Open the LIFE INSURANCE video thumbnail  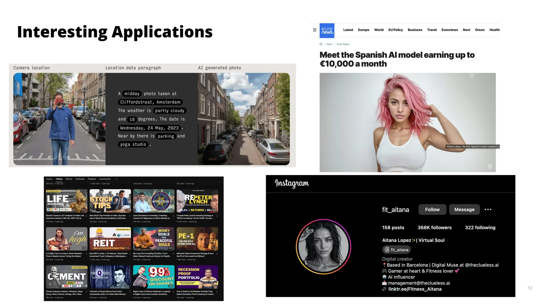66,201
